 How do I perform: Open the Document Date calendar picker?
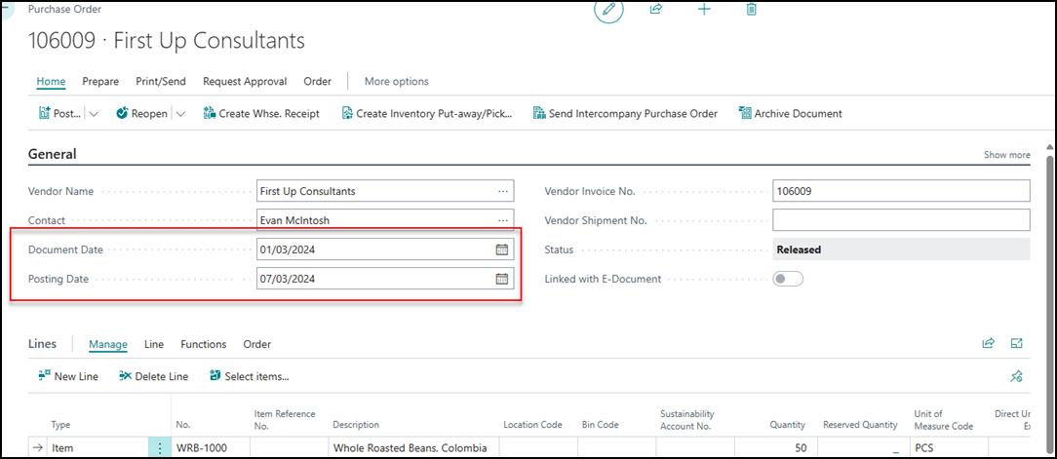tap(502, 249)
